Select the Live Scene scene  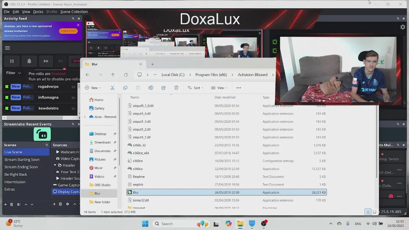coord(26,152)
